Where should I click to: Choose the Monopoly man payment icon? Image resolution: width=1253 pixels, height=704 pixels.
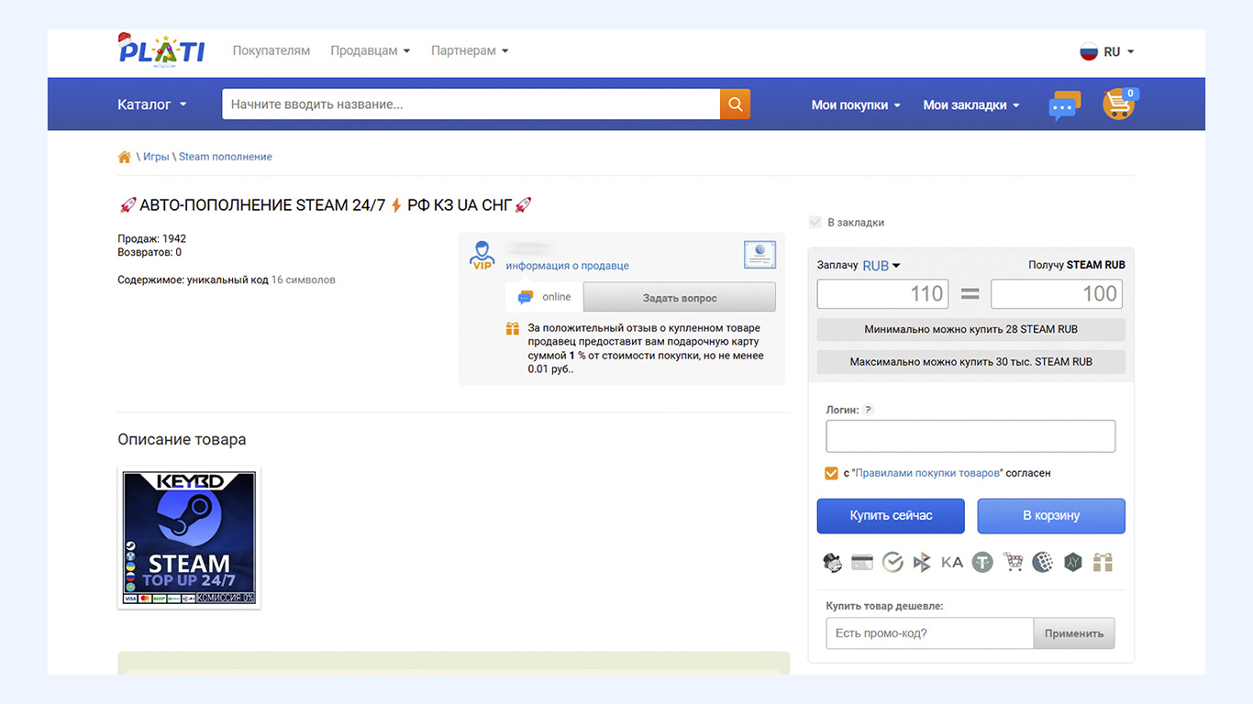click(x=833, y=562)
